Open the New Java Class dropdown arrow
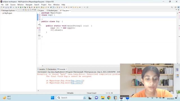Screen dimensions: 180x101 [x=39, y=7]
